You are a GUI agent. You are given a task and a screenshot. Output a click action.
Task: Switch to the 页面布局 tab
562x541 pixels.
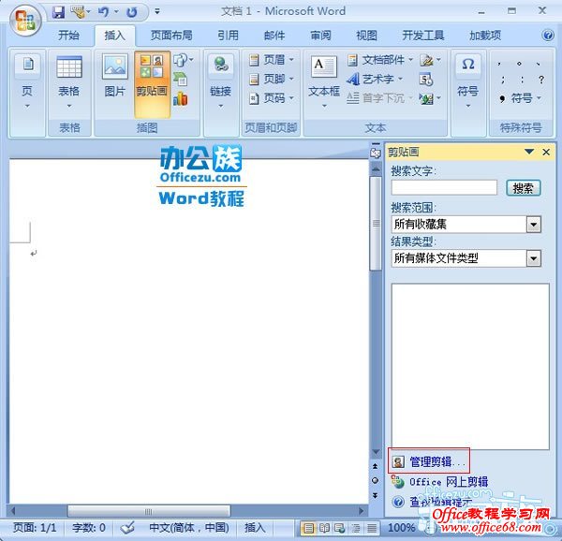171,36
